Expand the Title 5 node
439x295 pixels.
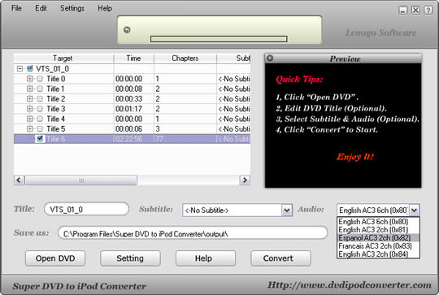click(30, 128)
